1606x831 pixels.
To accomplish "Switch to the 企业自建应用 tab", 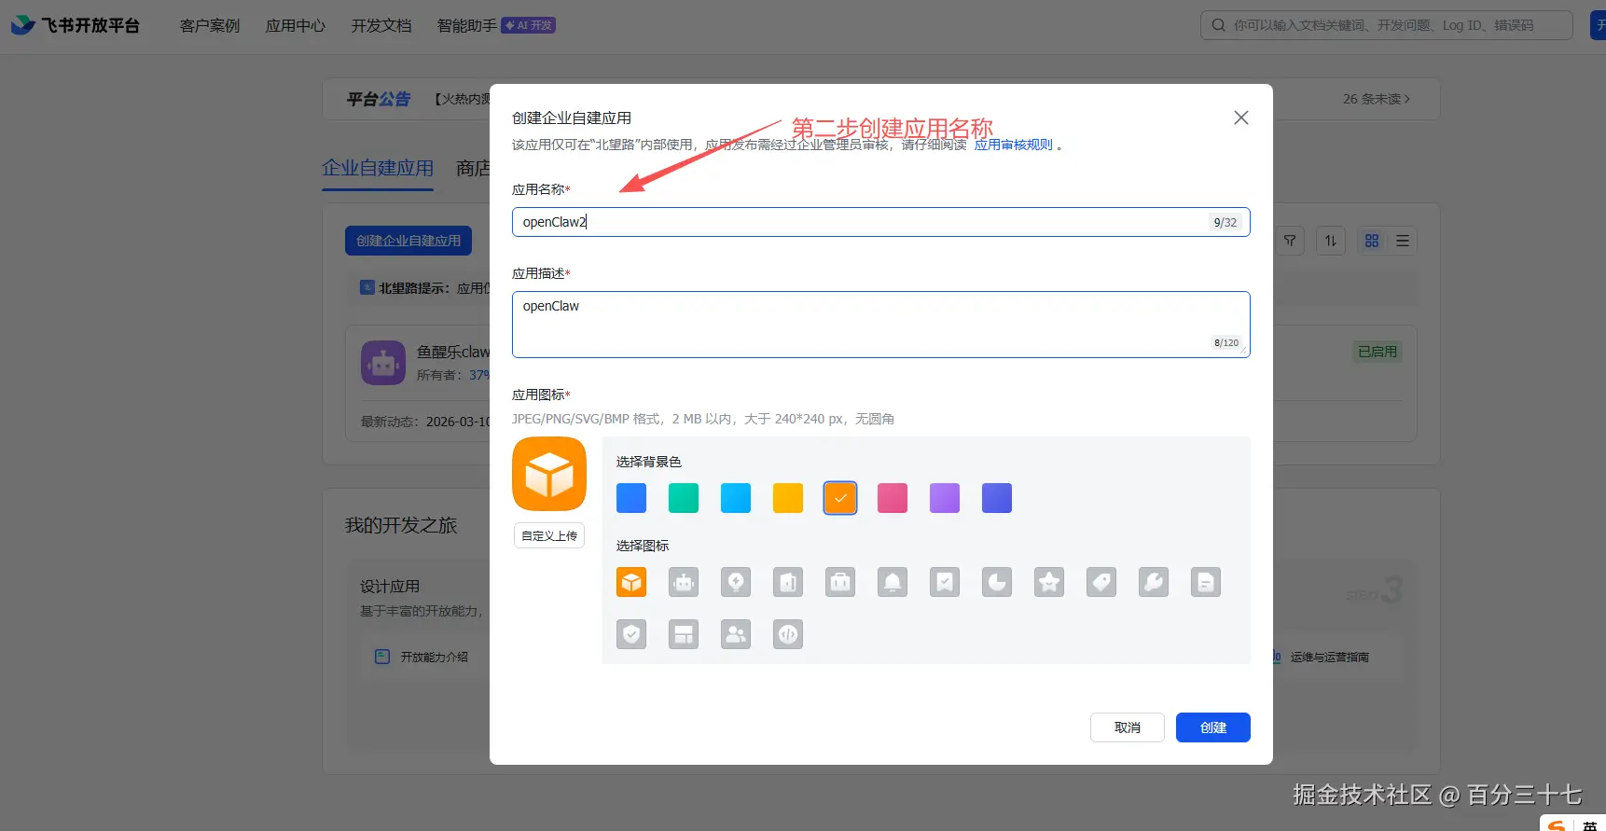I will pos(378,168).
